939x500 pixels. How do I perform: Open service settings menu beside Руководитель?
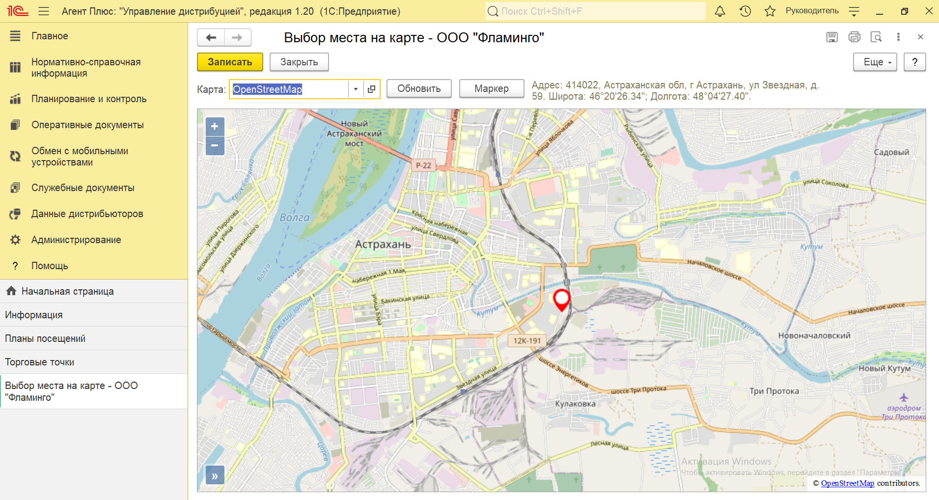(x=854, y=11)
